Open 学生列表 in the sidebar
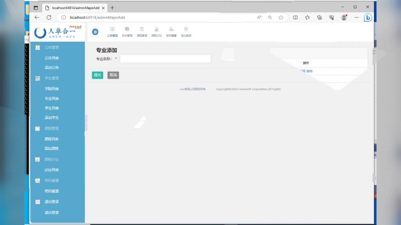401x225 pixels. (52, 108)
